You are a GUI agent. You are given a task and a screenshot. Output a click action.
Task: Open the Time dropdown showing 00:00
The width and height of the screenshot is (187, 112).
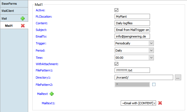click(134, 57)
